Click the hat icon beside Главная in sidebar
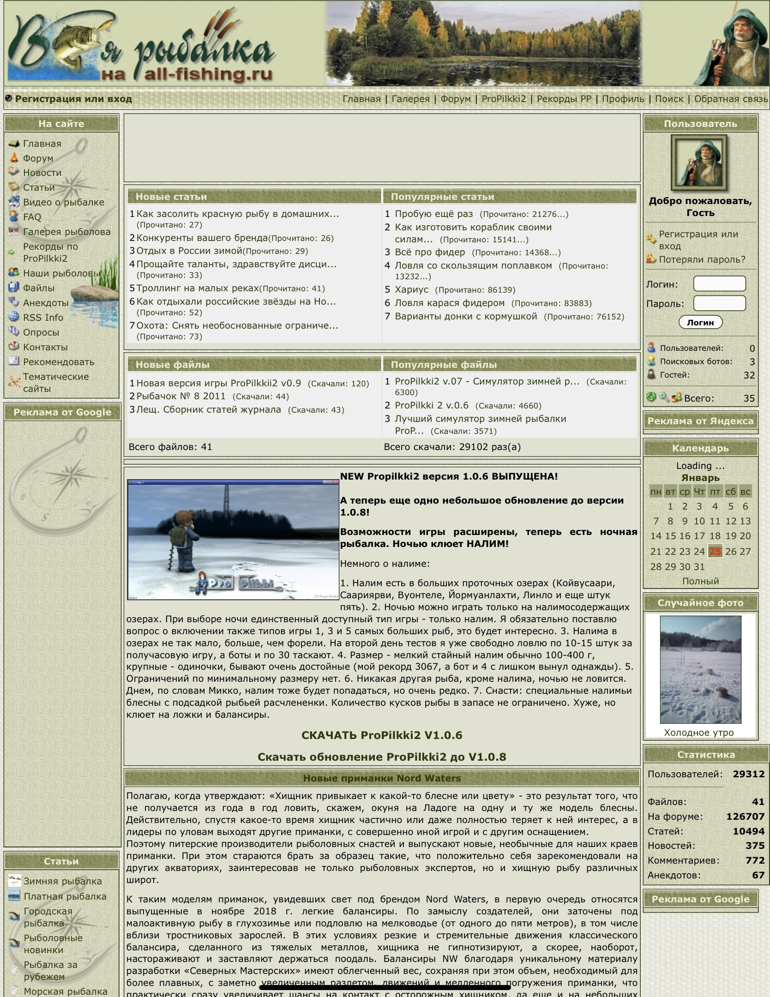 pyautogui.click(x=14, y=144)
